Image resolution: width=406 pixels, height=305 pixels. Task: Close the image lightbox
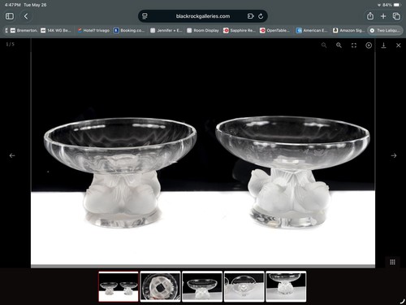(x=399, y=46)
